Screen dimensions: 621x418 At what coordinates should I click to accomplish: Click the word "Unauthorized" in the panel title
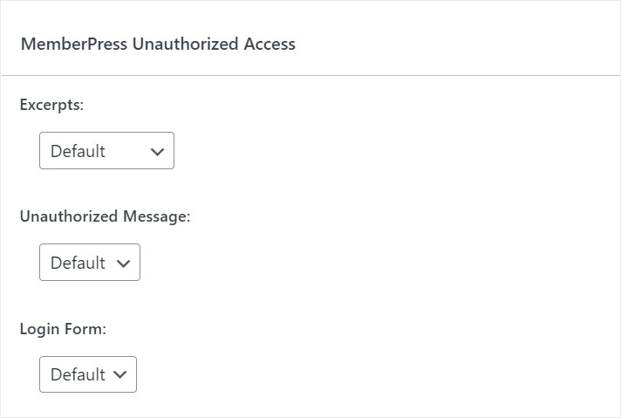pyautogui.click(x=185, y=44)
